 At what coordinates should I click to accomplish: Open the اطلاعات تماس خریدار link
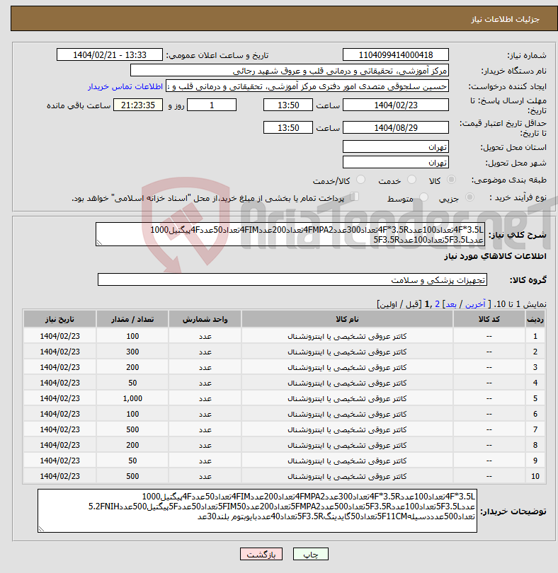pos(125,86)
